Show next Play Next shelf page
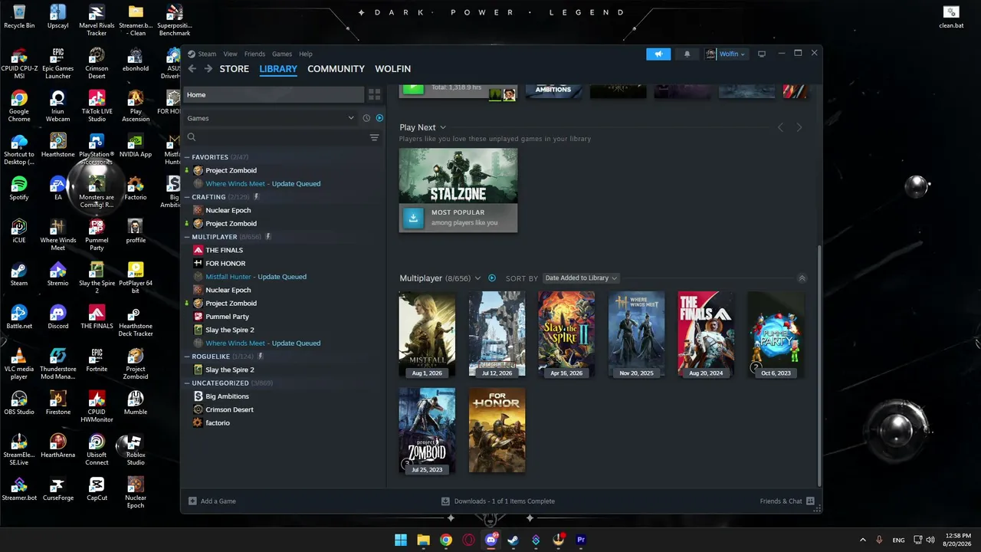Viewport: 981px width, 552px height. pyautogui.click(x=799, y=127)
